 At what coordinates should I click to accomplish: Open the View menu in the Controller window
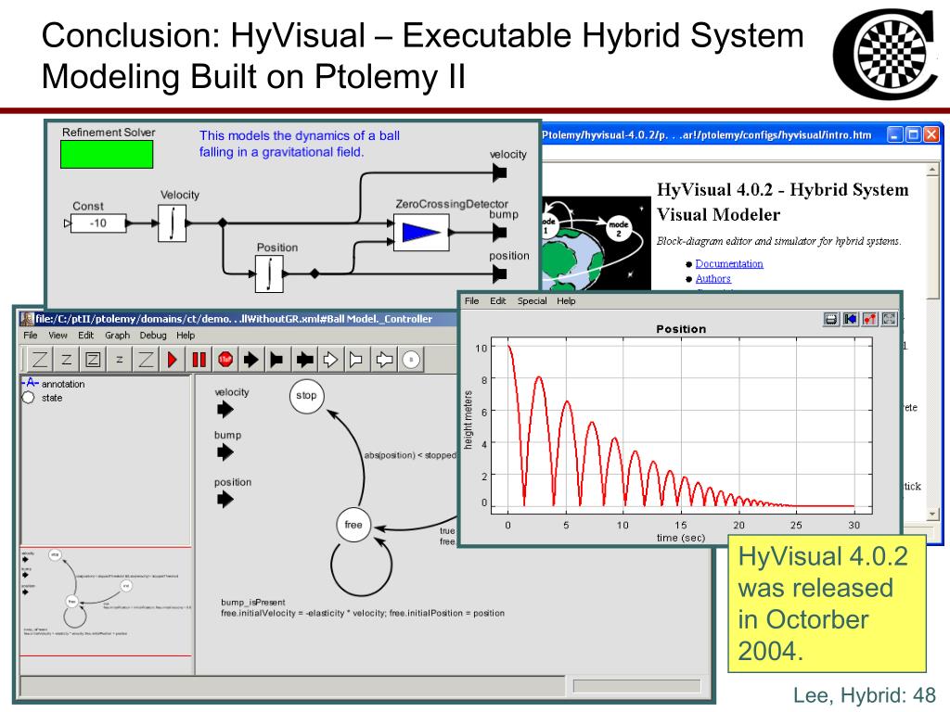tap(58, 335)
